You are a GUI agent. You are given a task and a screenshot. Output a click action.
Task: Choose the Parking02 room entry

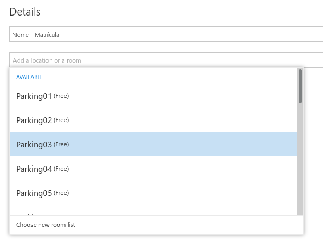[153, 120]
